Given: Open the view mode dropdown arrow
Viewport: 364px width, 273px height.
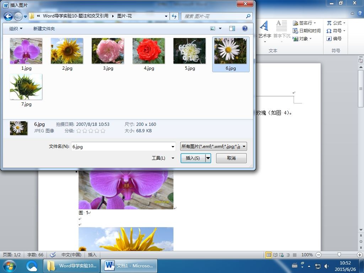Looking at the screenshot, I should pyautogui.click(x=220, y=28).
